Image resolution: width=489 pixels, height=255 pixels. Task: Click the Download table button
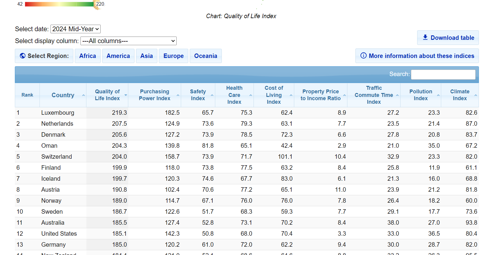click(448, 38)
